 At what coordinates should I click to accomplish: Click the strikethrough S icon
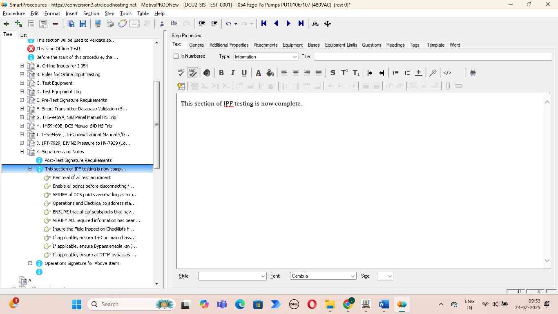(333, 73)
